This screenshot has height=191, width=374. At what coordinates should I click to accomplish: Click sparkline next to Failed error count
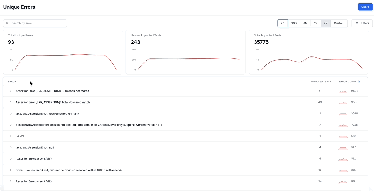click(x=343, y=136)
